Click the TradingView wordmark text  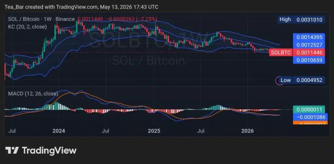coord(49,150)
